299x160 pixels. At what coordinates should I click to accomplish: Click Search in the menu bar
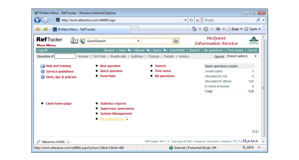(x=194, y=50)
